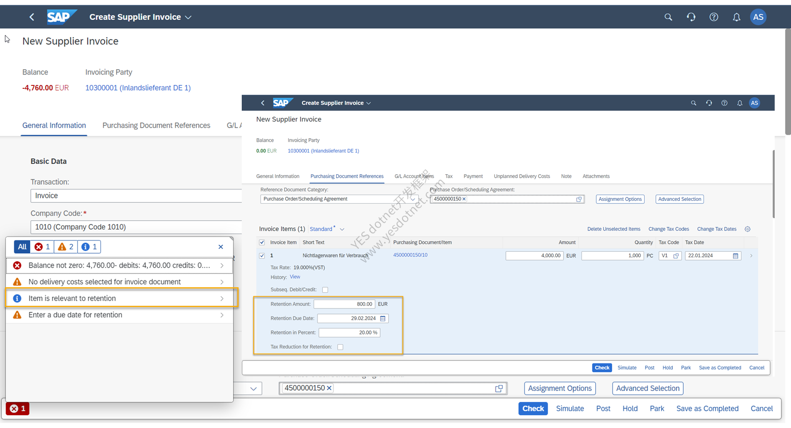Viewport: 791px width, 428px height.
Task: Toggle the Subseq. Debit/Credit checkbox
Action: 325,290
